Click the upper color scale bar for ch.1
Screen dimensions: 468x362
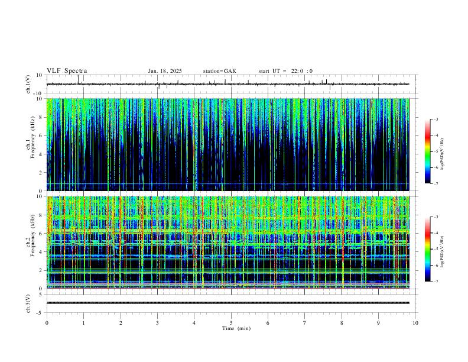coord(427,151)
